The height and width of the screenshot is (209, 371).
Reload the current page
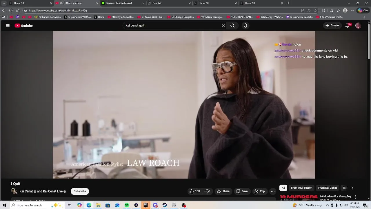click(x=11, y=10)
